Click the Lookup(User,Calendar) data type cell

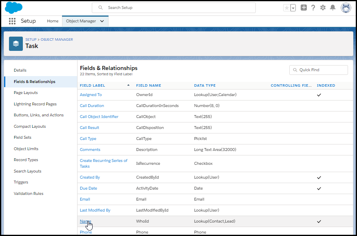[x=215, y=95]
